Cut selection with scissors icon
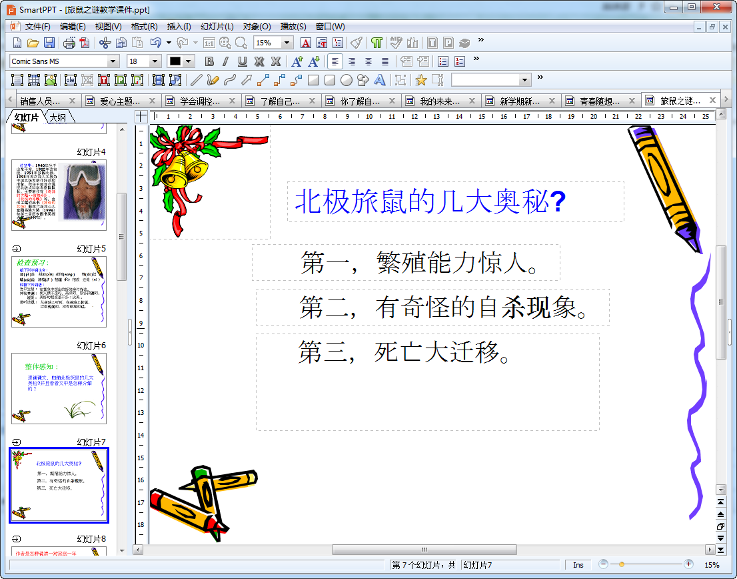 (x=105, y=43)
